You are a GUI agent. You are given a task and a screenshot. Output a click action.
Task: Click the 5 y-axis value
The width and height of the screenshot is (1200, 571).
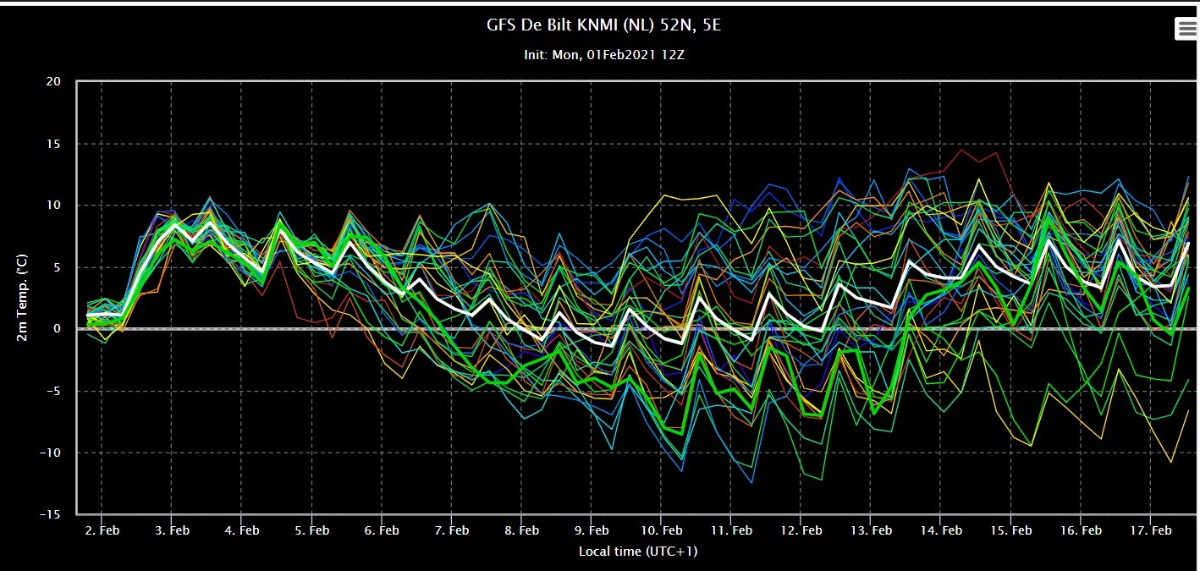point(58,267)
